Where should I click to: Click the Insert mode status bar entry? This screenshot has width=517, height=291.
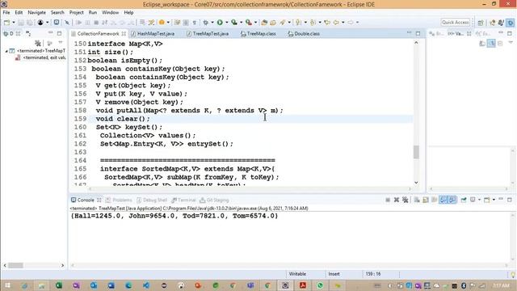tap(334, 274)
